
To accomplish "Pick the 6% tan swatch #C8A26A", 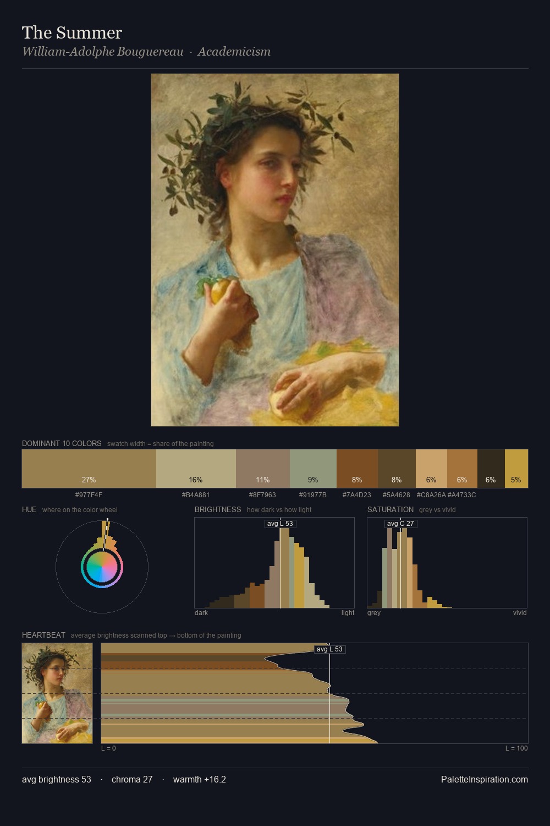I will (x=431, y=469).
